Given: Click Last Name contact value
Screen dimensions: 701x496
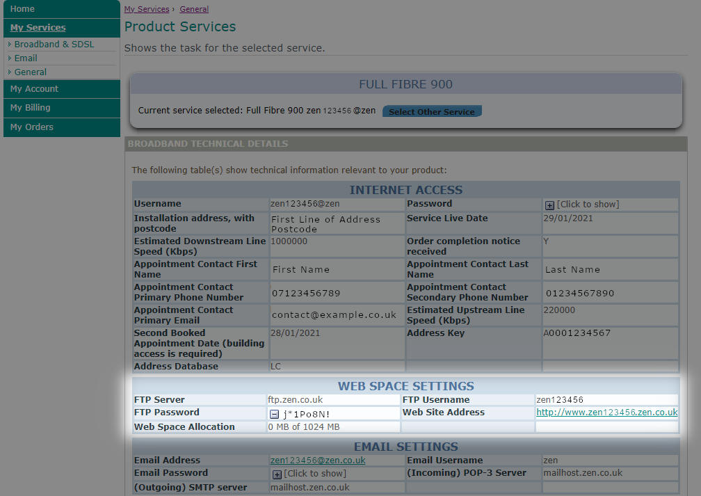Looking at the screenshot, I should tap(572, 270).
